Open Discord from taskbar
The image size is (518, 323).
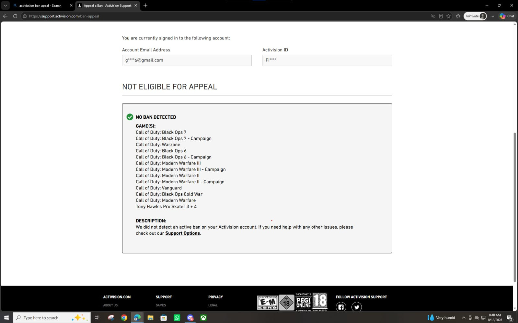pyautogui.click(x=190, y=318)
